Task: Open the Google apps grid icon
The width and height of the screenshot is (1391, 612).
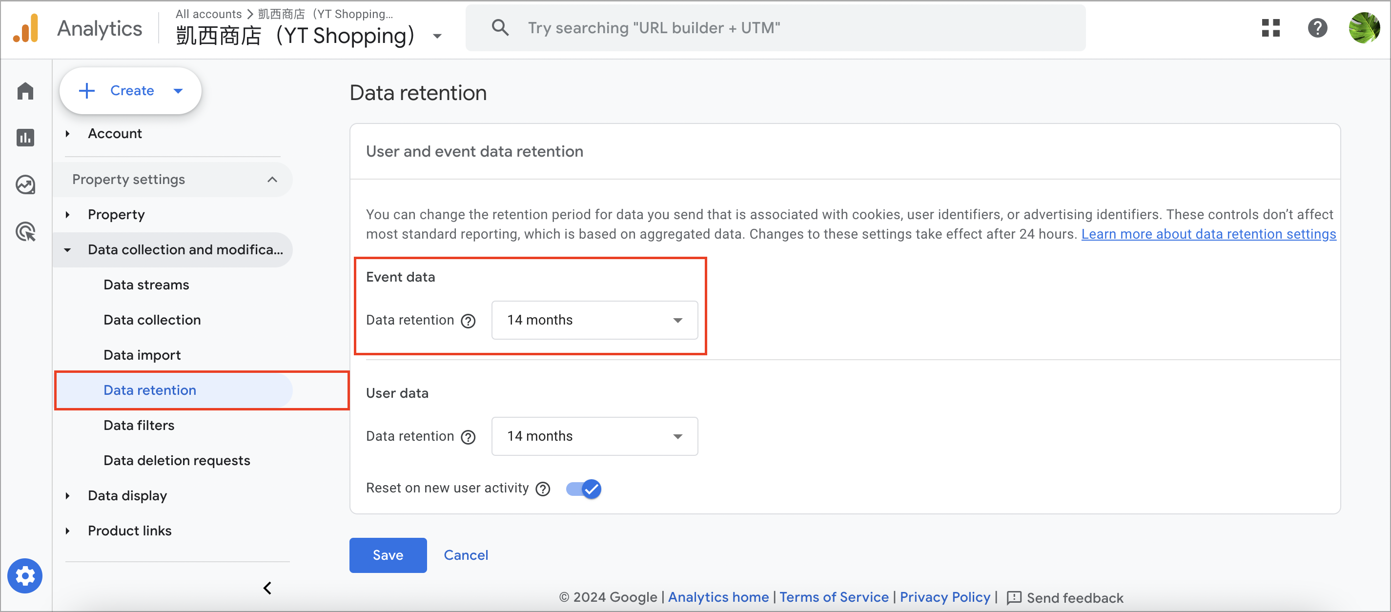Action: pyautogui.click(x=1270, y=28)
